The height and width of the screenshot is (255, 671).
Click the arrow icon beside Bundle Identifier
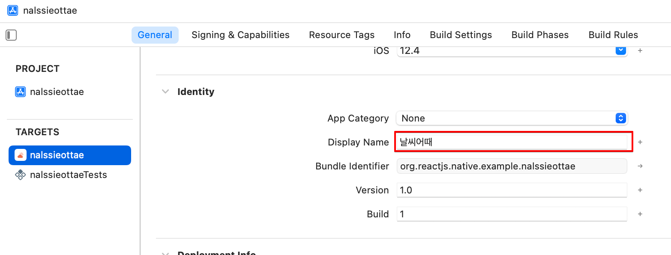(x=640, y=166)
